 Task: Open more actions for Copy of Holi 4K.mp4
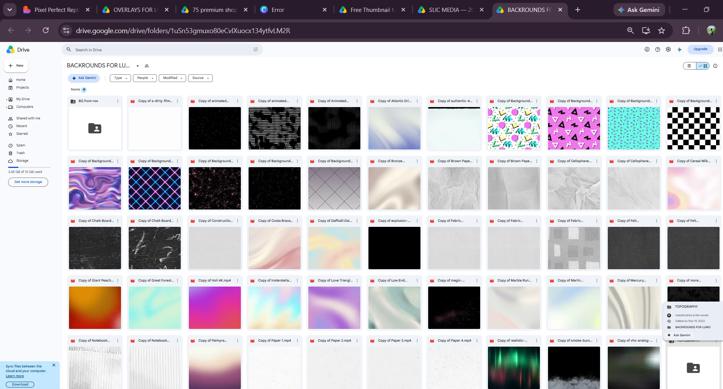click(x=237, y=280)
